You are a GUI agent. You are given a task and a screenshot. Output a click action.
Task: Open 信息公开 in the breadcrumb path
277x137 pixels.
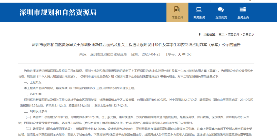[233, 34]
